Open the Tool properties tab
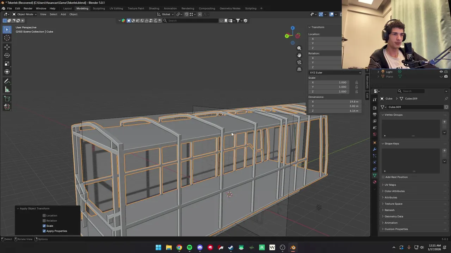Image resolution: width=451 pixels, height=253 pixels. (375, 99)
